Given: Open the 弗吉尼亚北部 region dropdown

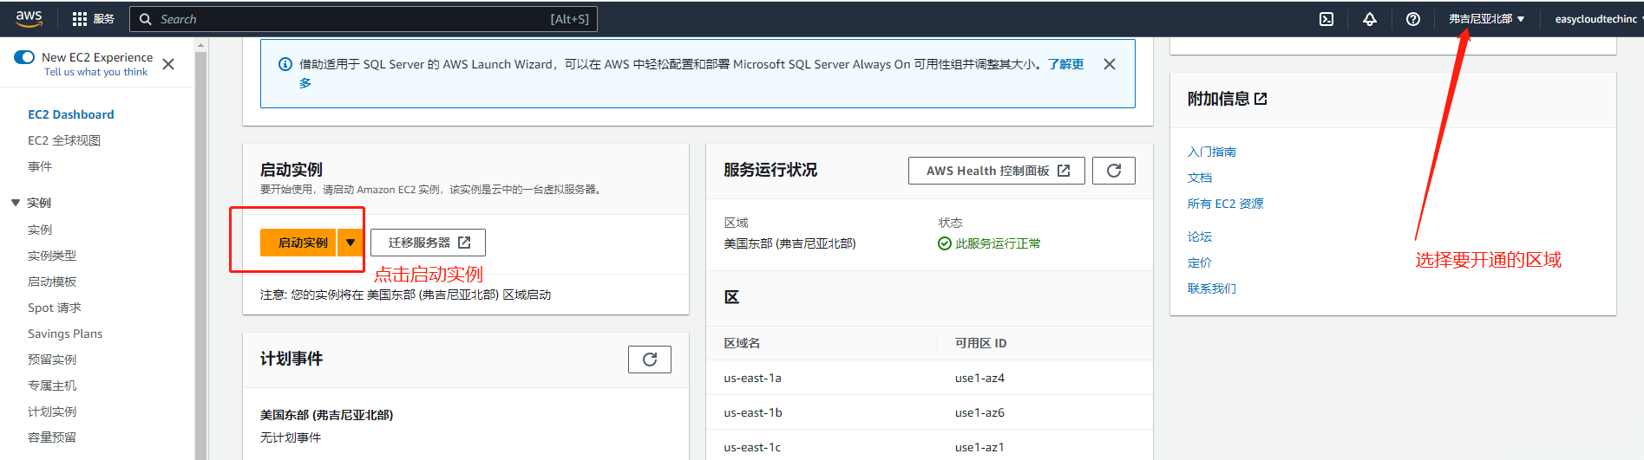Looking at the screenshot, I should [x=1487, y=19].
